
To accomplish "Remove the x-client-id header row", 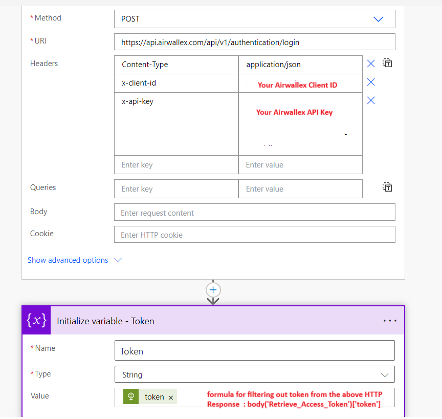I will (x=371, y=82).
